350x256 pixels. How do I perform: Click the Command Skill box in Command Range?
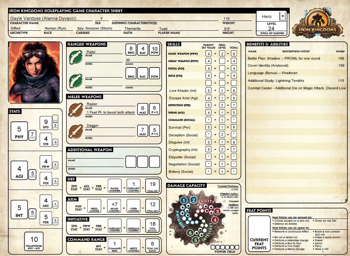[115, 246]
